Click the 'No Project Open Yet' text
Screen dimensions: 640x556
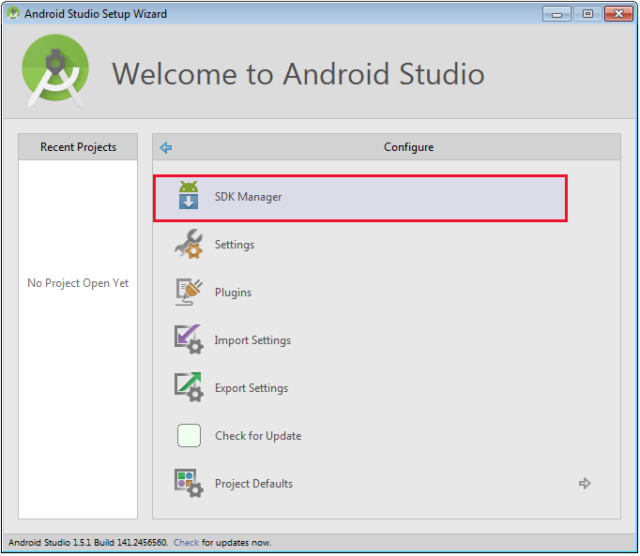click(78, 283)
